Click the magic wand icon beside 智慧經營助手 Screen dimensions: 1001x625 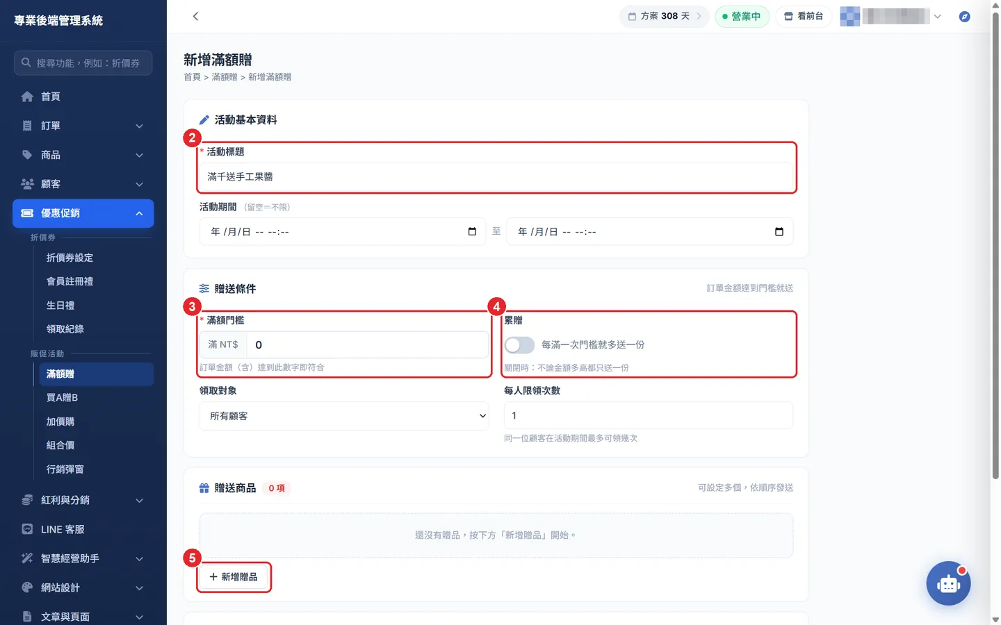pyautogui.click(x=27, y=558)
